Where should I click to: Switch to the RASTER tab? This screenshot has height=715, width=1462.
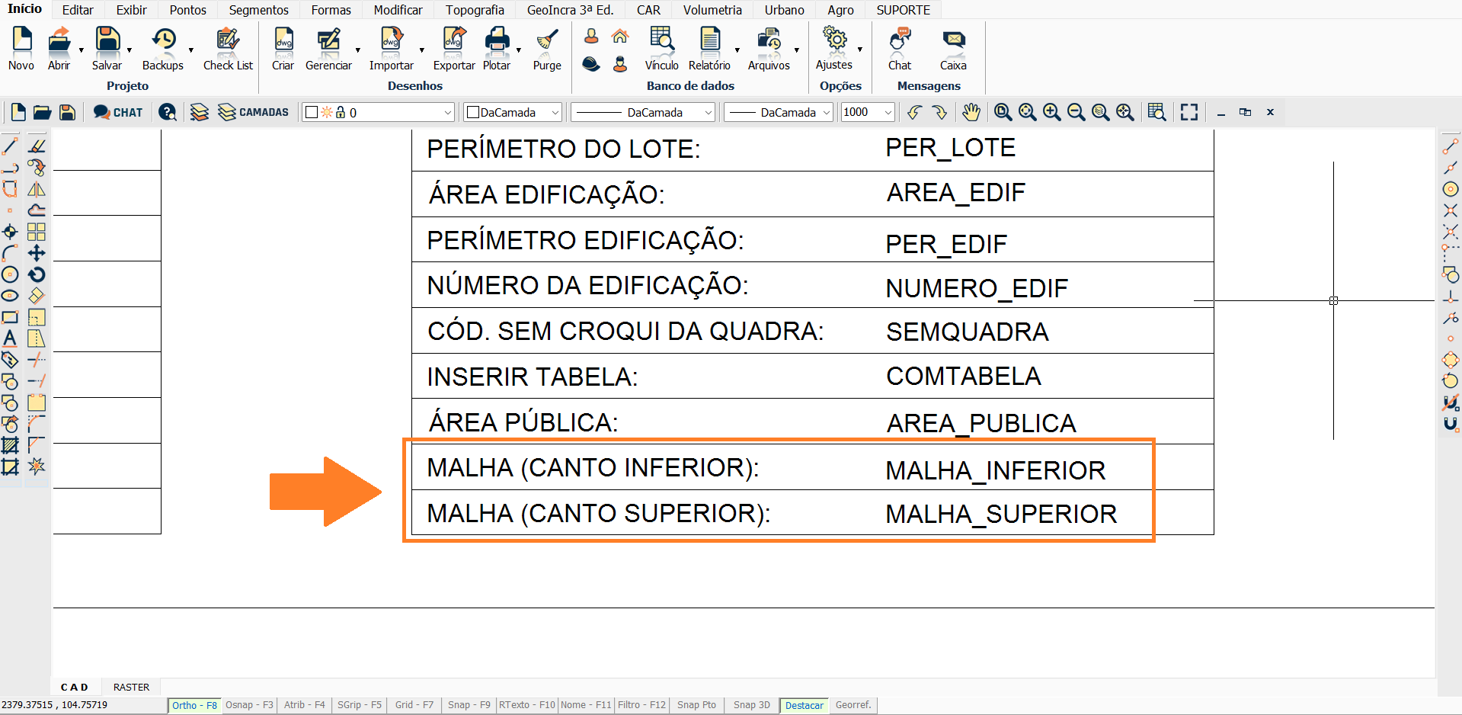click(x=131, y=687)
